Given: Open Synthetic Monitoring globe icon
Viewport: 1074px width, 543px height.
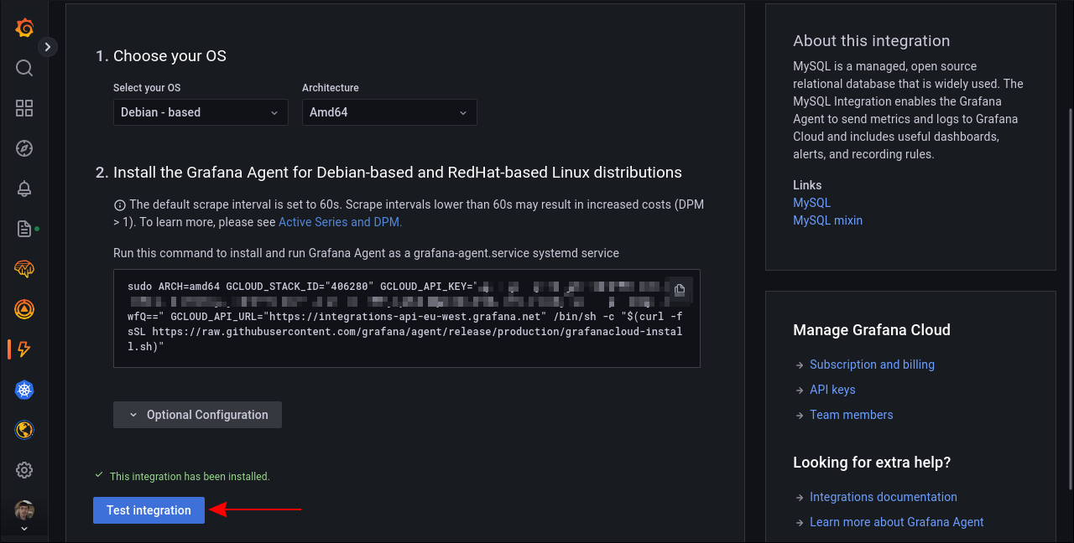Looking at the screenshot, I should pyautogui.click(x=23, y=430).
